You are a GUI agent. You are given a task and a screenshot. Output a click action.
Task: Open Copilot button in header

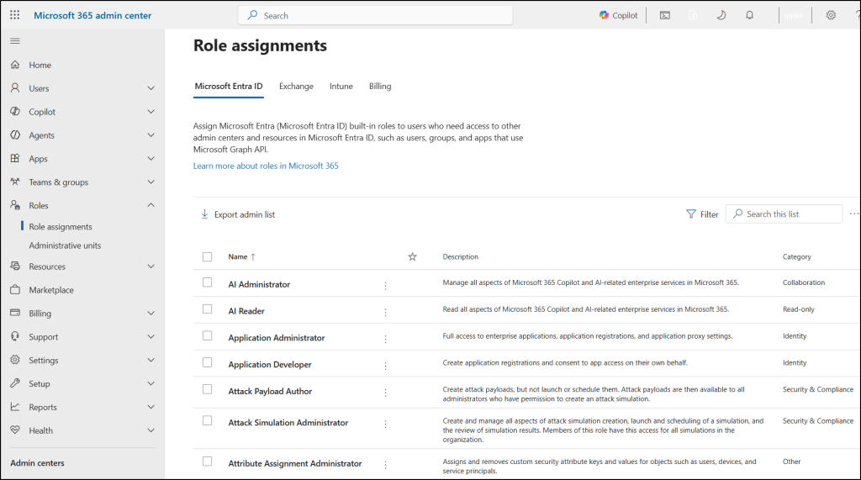click(618, 15)
